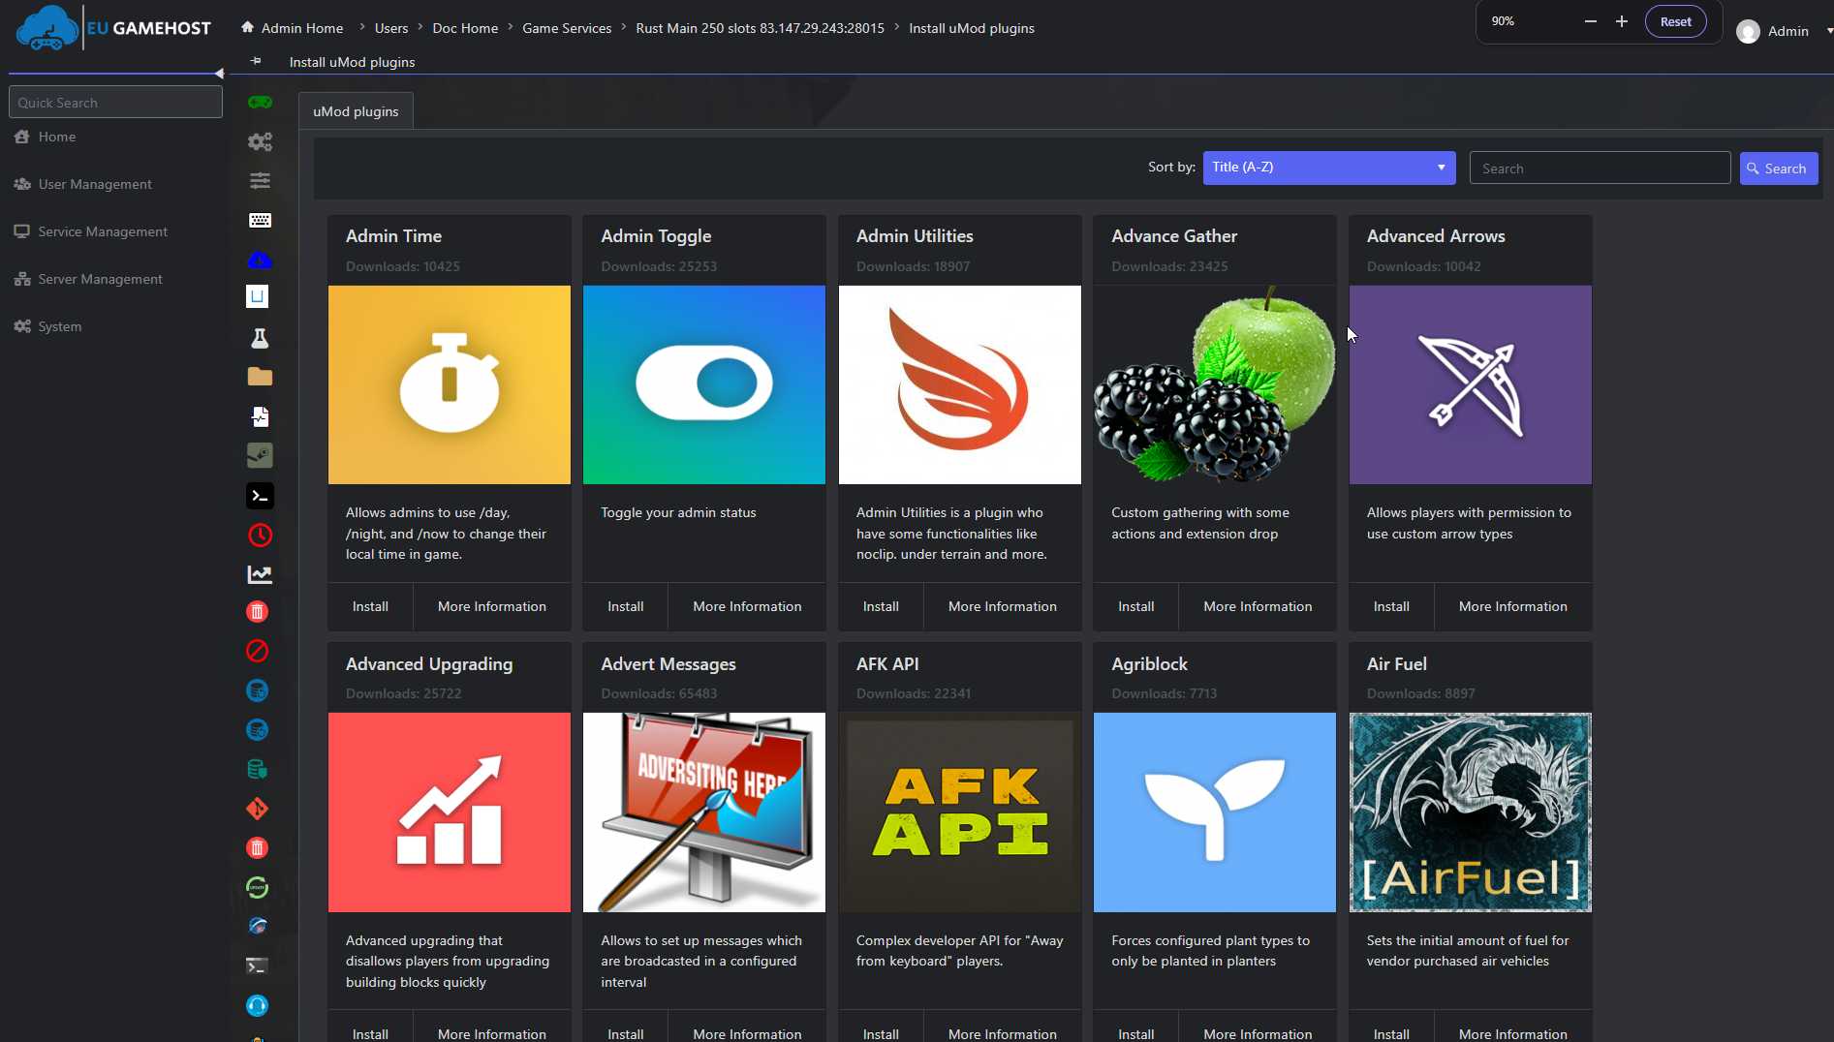
Task: Expand the Server Management section
Action: point(100,279)
